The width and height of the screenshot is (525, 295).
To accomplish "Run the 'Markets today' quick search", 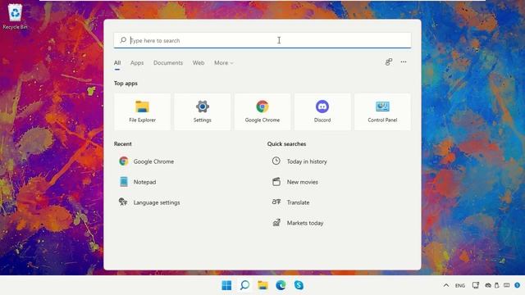I will tap(298, 223).
